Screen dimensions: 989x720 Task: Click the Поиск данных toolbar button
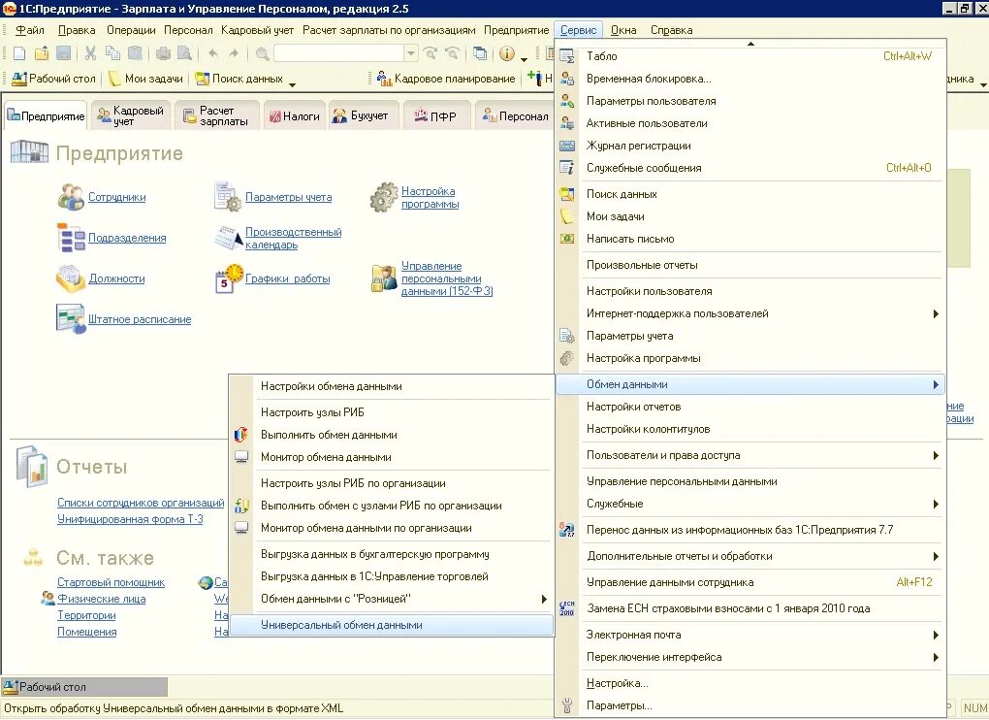coord(239,79)
